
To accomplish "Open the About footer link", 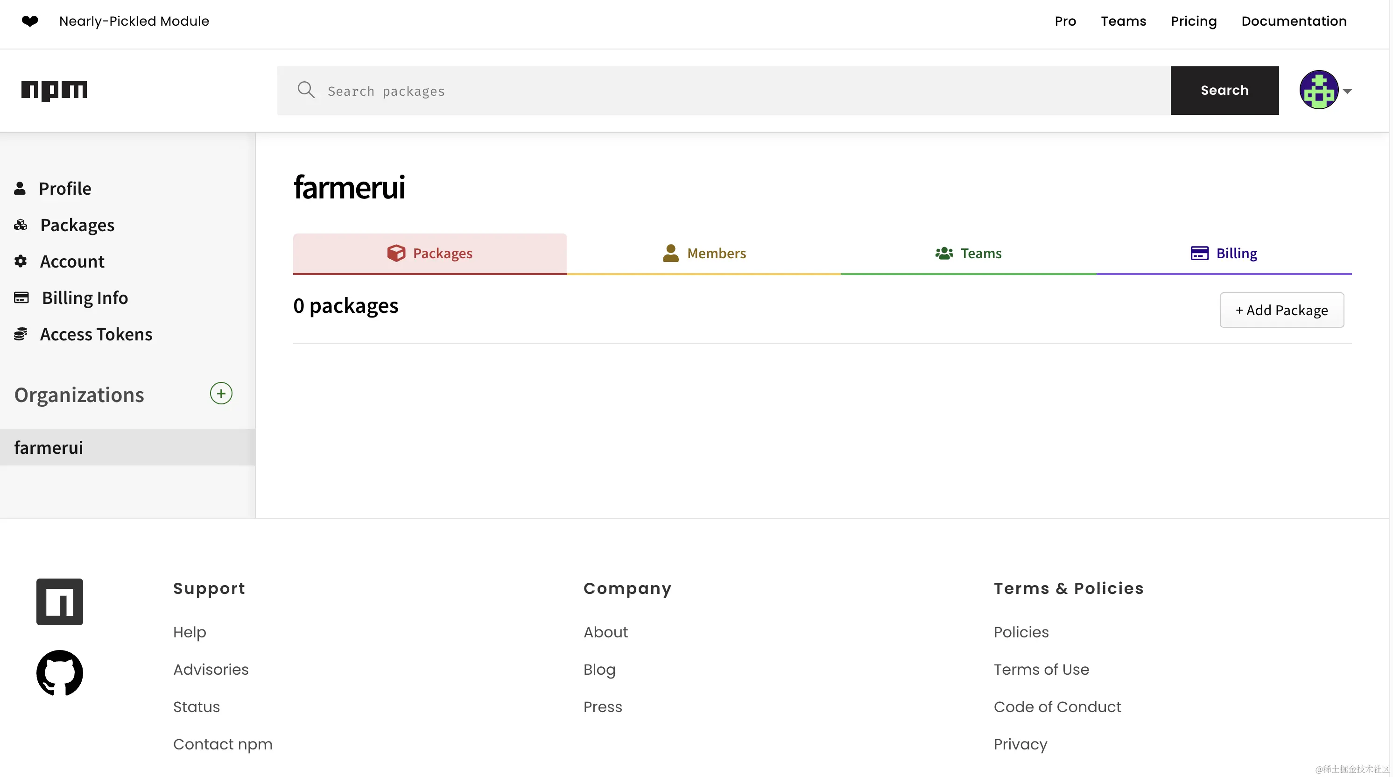I will (x=605, y=632).
